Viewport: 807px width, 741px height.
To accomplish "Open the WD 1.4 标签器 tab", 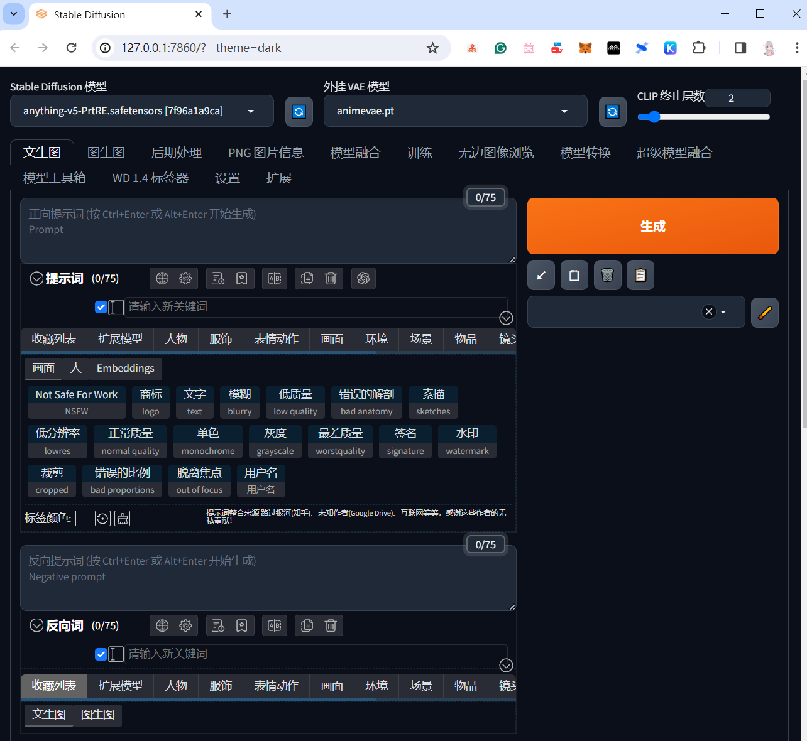I will pyautogui.click(x=150, y=178).
